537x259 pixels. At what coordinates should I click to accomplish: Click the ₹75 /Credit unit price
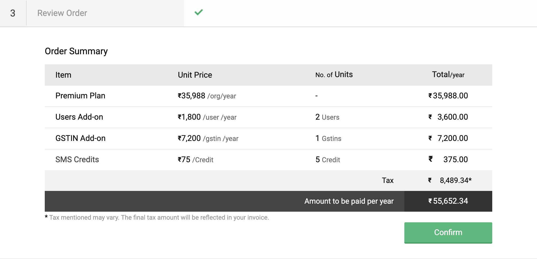pos(196,160)
